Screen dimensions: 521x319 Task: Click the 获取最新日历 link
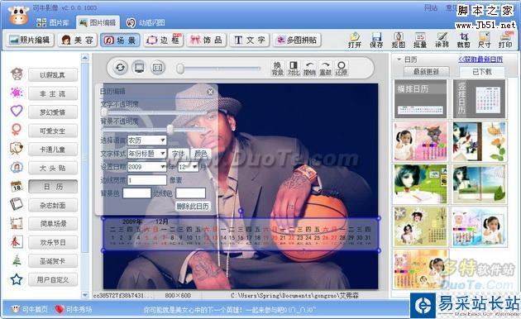[480, 60]
